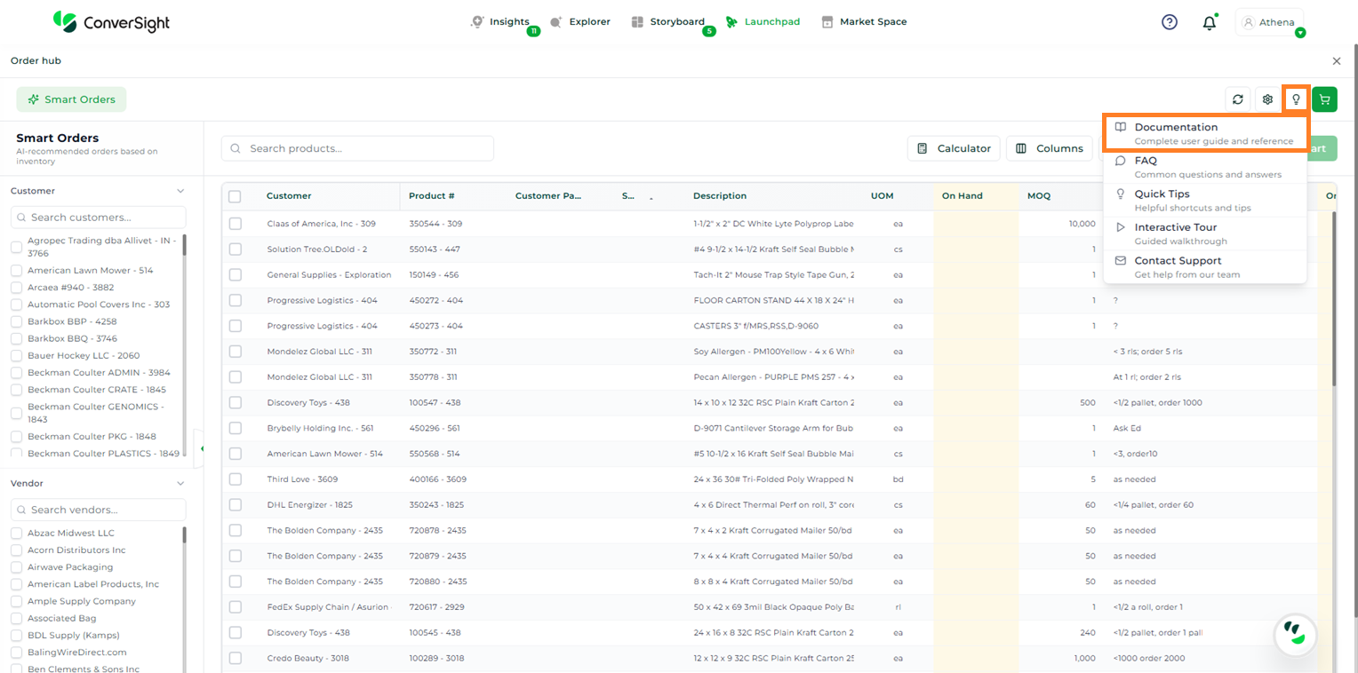Check the American Lawn Mower - 514 customer filter

tap(16, 271)
